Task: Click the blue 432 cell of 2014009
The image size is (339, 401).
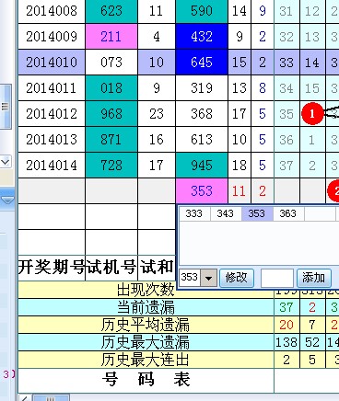Action: (x=202, y=37)
